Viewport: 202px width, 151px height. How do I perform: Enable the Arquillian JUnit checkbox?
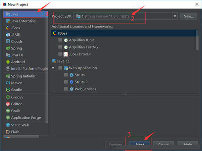pos(60,40)
